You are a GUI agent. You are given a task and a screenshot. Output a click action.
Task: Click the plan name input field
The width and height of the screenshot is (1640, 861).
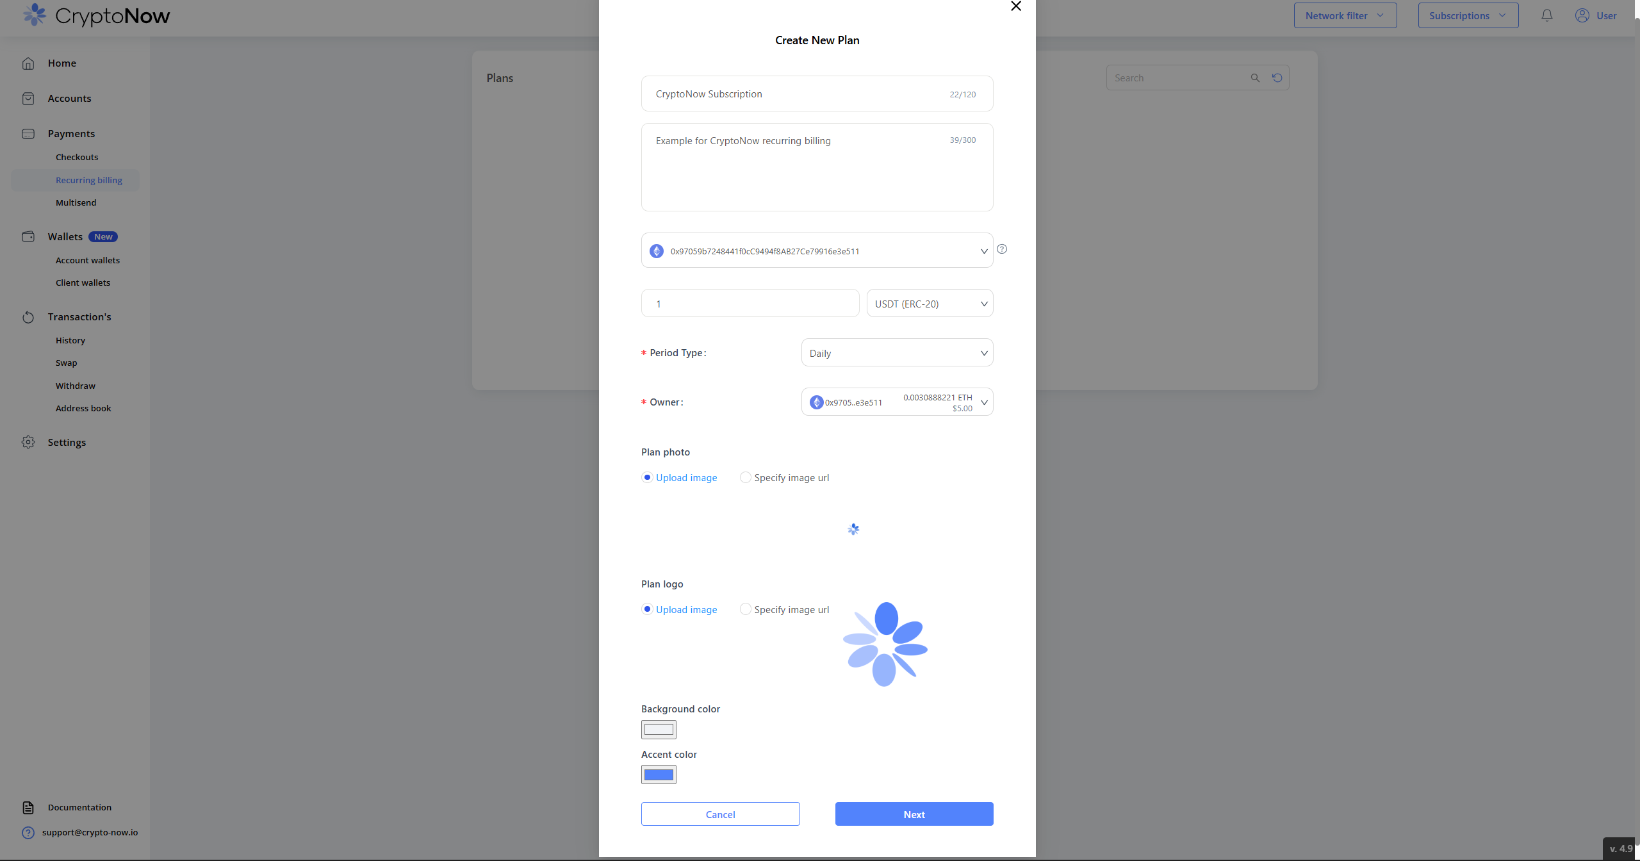coord(817,94)
